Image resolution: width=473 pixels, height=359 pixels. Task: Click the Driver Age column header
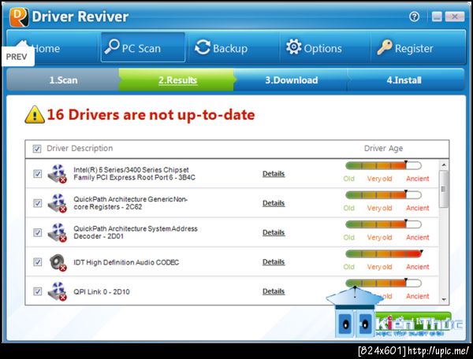pos(383,148)
